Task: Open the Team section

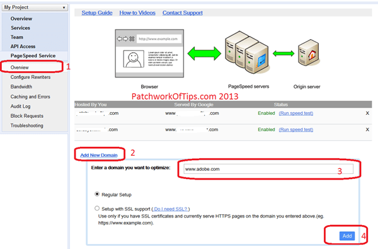Action: (x=17, y=37)
